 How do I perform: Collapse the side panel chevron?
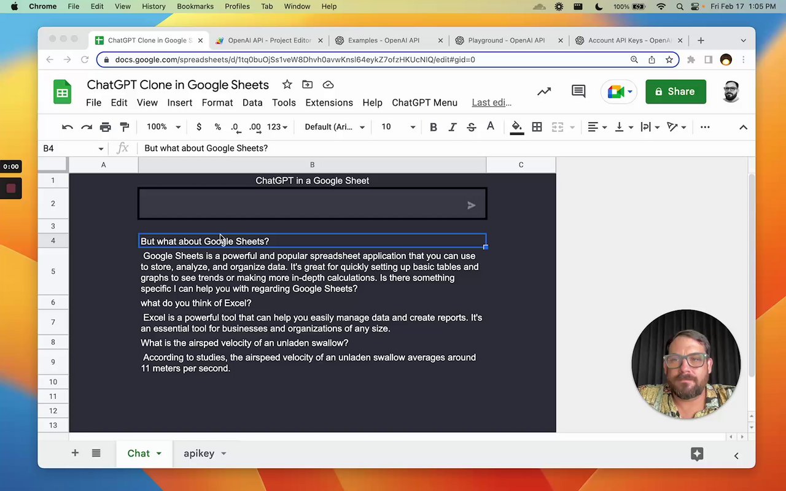point(736,455)
